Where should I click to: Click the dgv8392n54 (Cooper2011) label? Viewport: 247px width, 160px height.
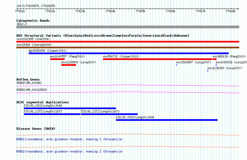tap(47, 51)
